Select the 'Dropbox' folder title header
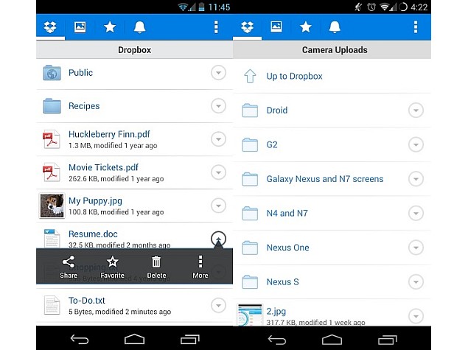468x350 pixels. (x=135, y=50)
